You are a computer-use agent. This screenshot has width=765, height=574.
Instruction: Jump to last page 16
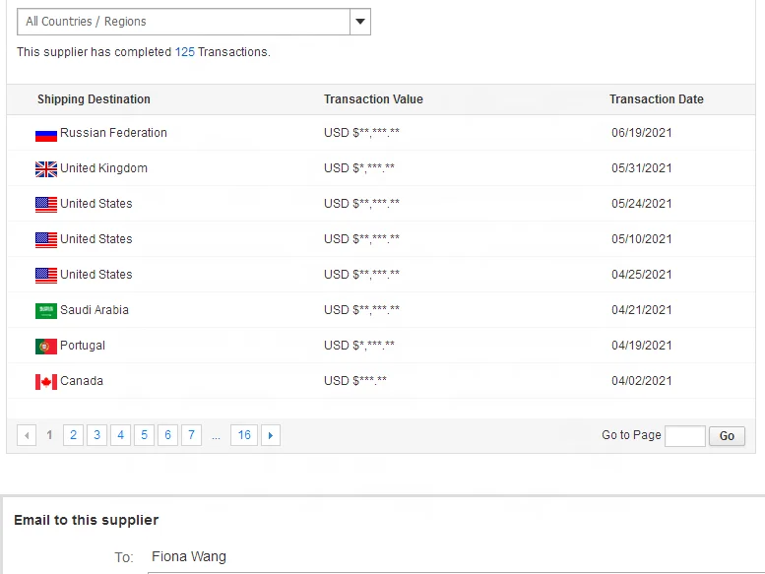tap(244, 435)
